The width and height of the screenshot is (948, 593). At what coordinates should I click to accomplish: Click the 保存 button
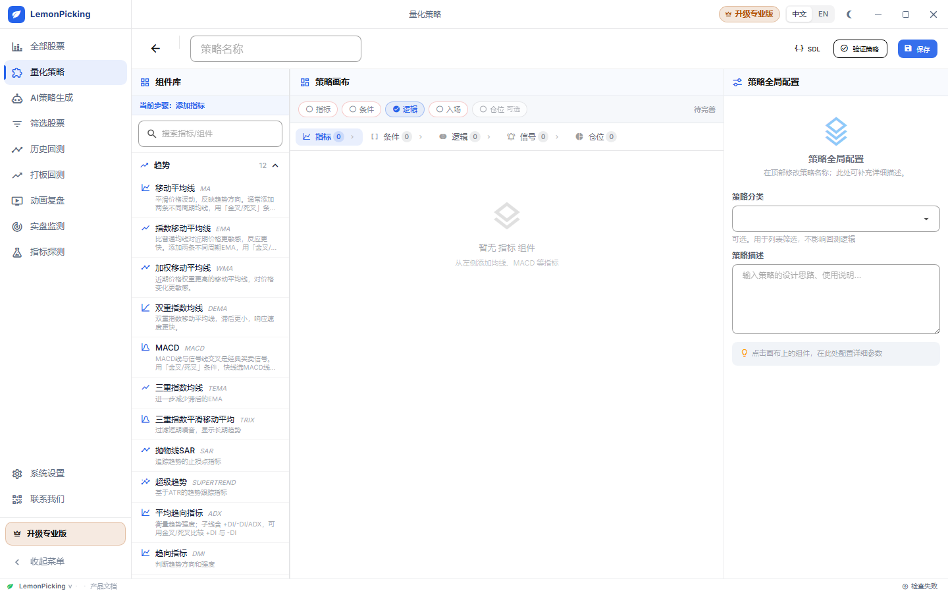coord(917,49)
